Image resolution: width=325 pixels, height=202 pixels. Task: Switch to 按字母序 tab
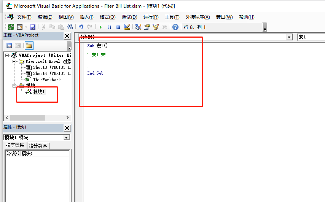pyautogui.click(x=15, y=145)
